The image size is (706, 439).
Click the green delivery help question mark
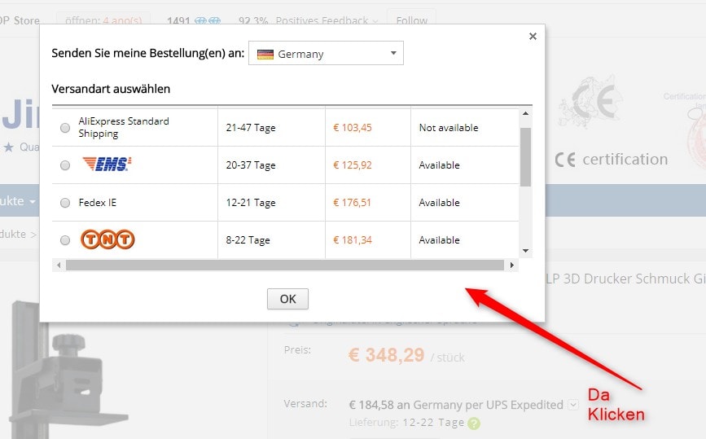pyautogui.click(x=474, y=424)
